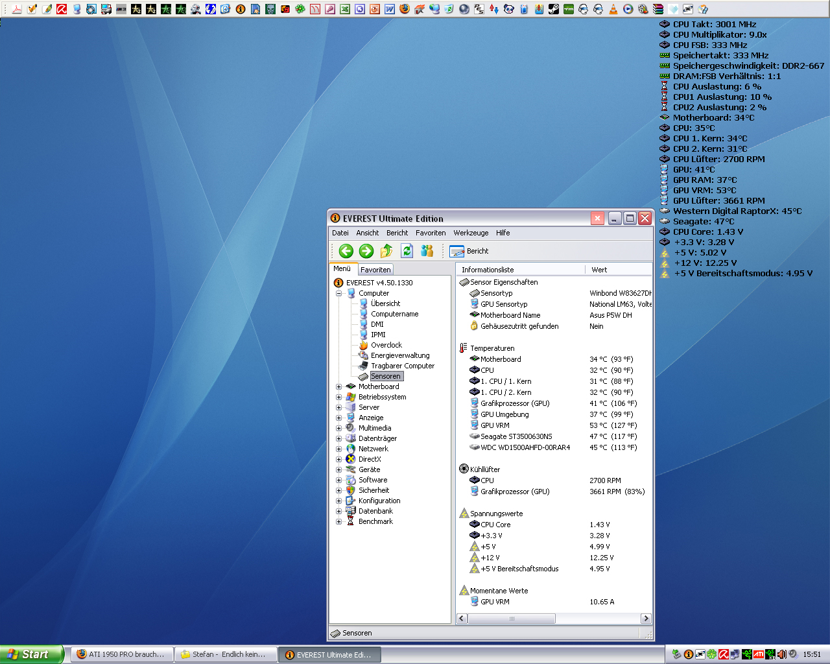Open the volume speaker icon in tray

793,654
